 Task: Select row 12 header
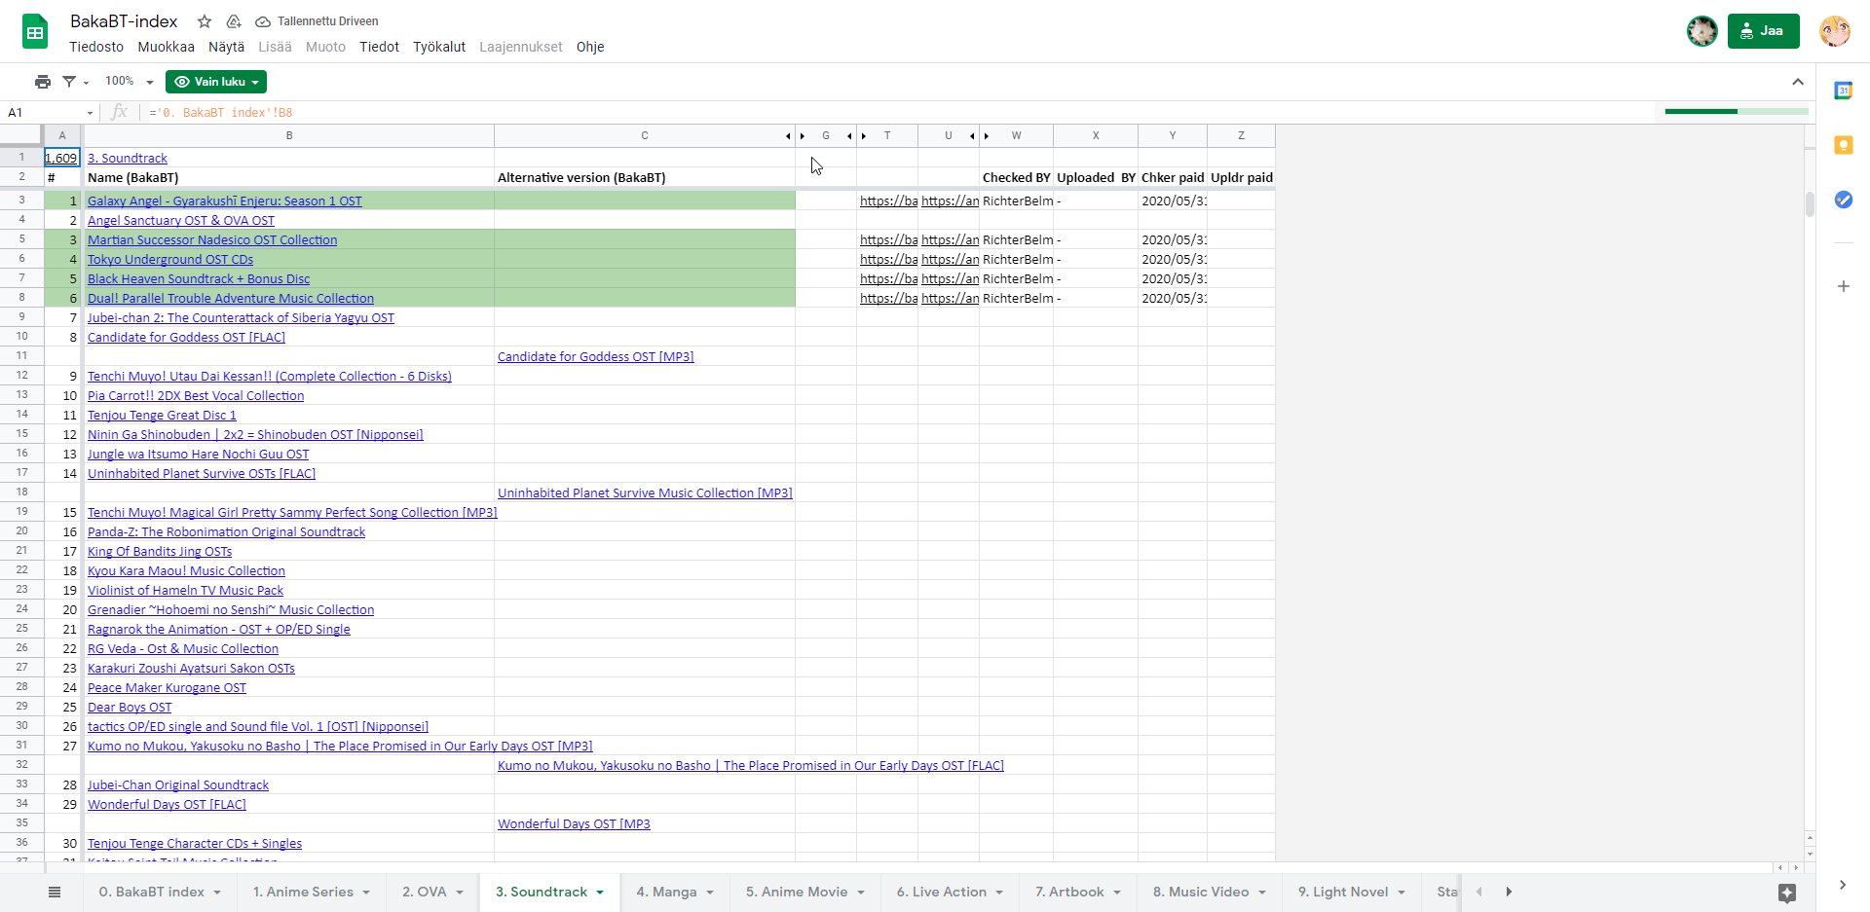click(x=21, y=376)
